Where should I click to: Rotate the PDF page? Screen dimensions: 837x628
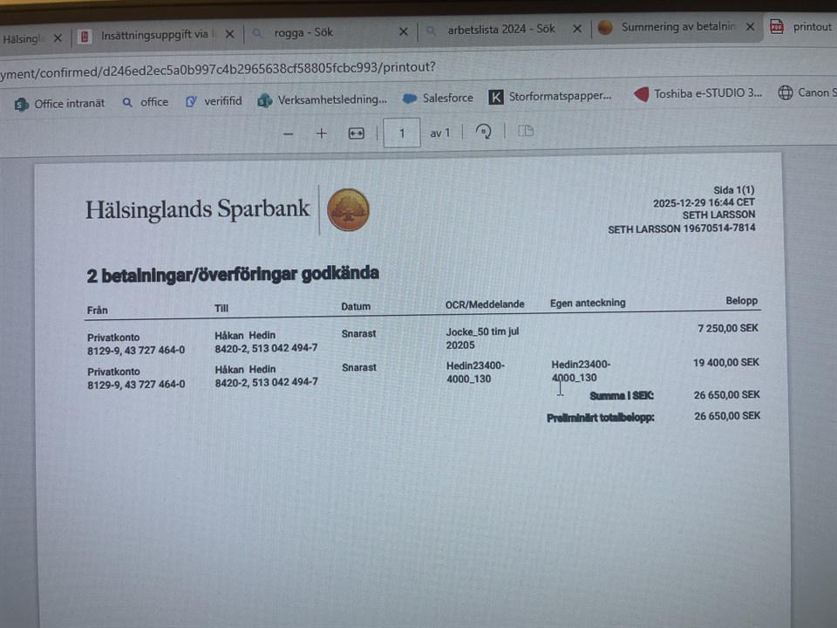[484, 132]
